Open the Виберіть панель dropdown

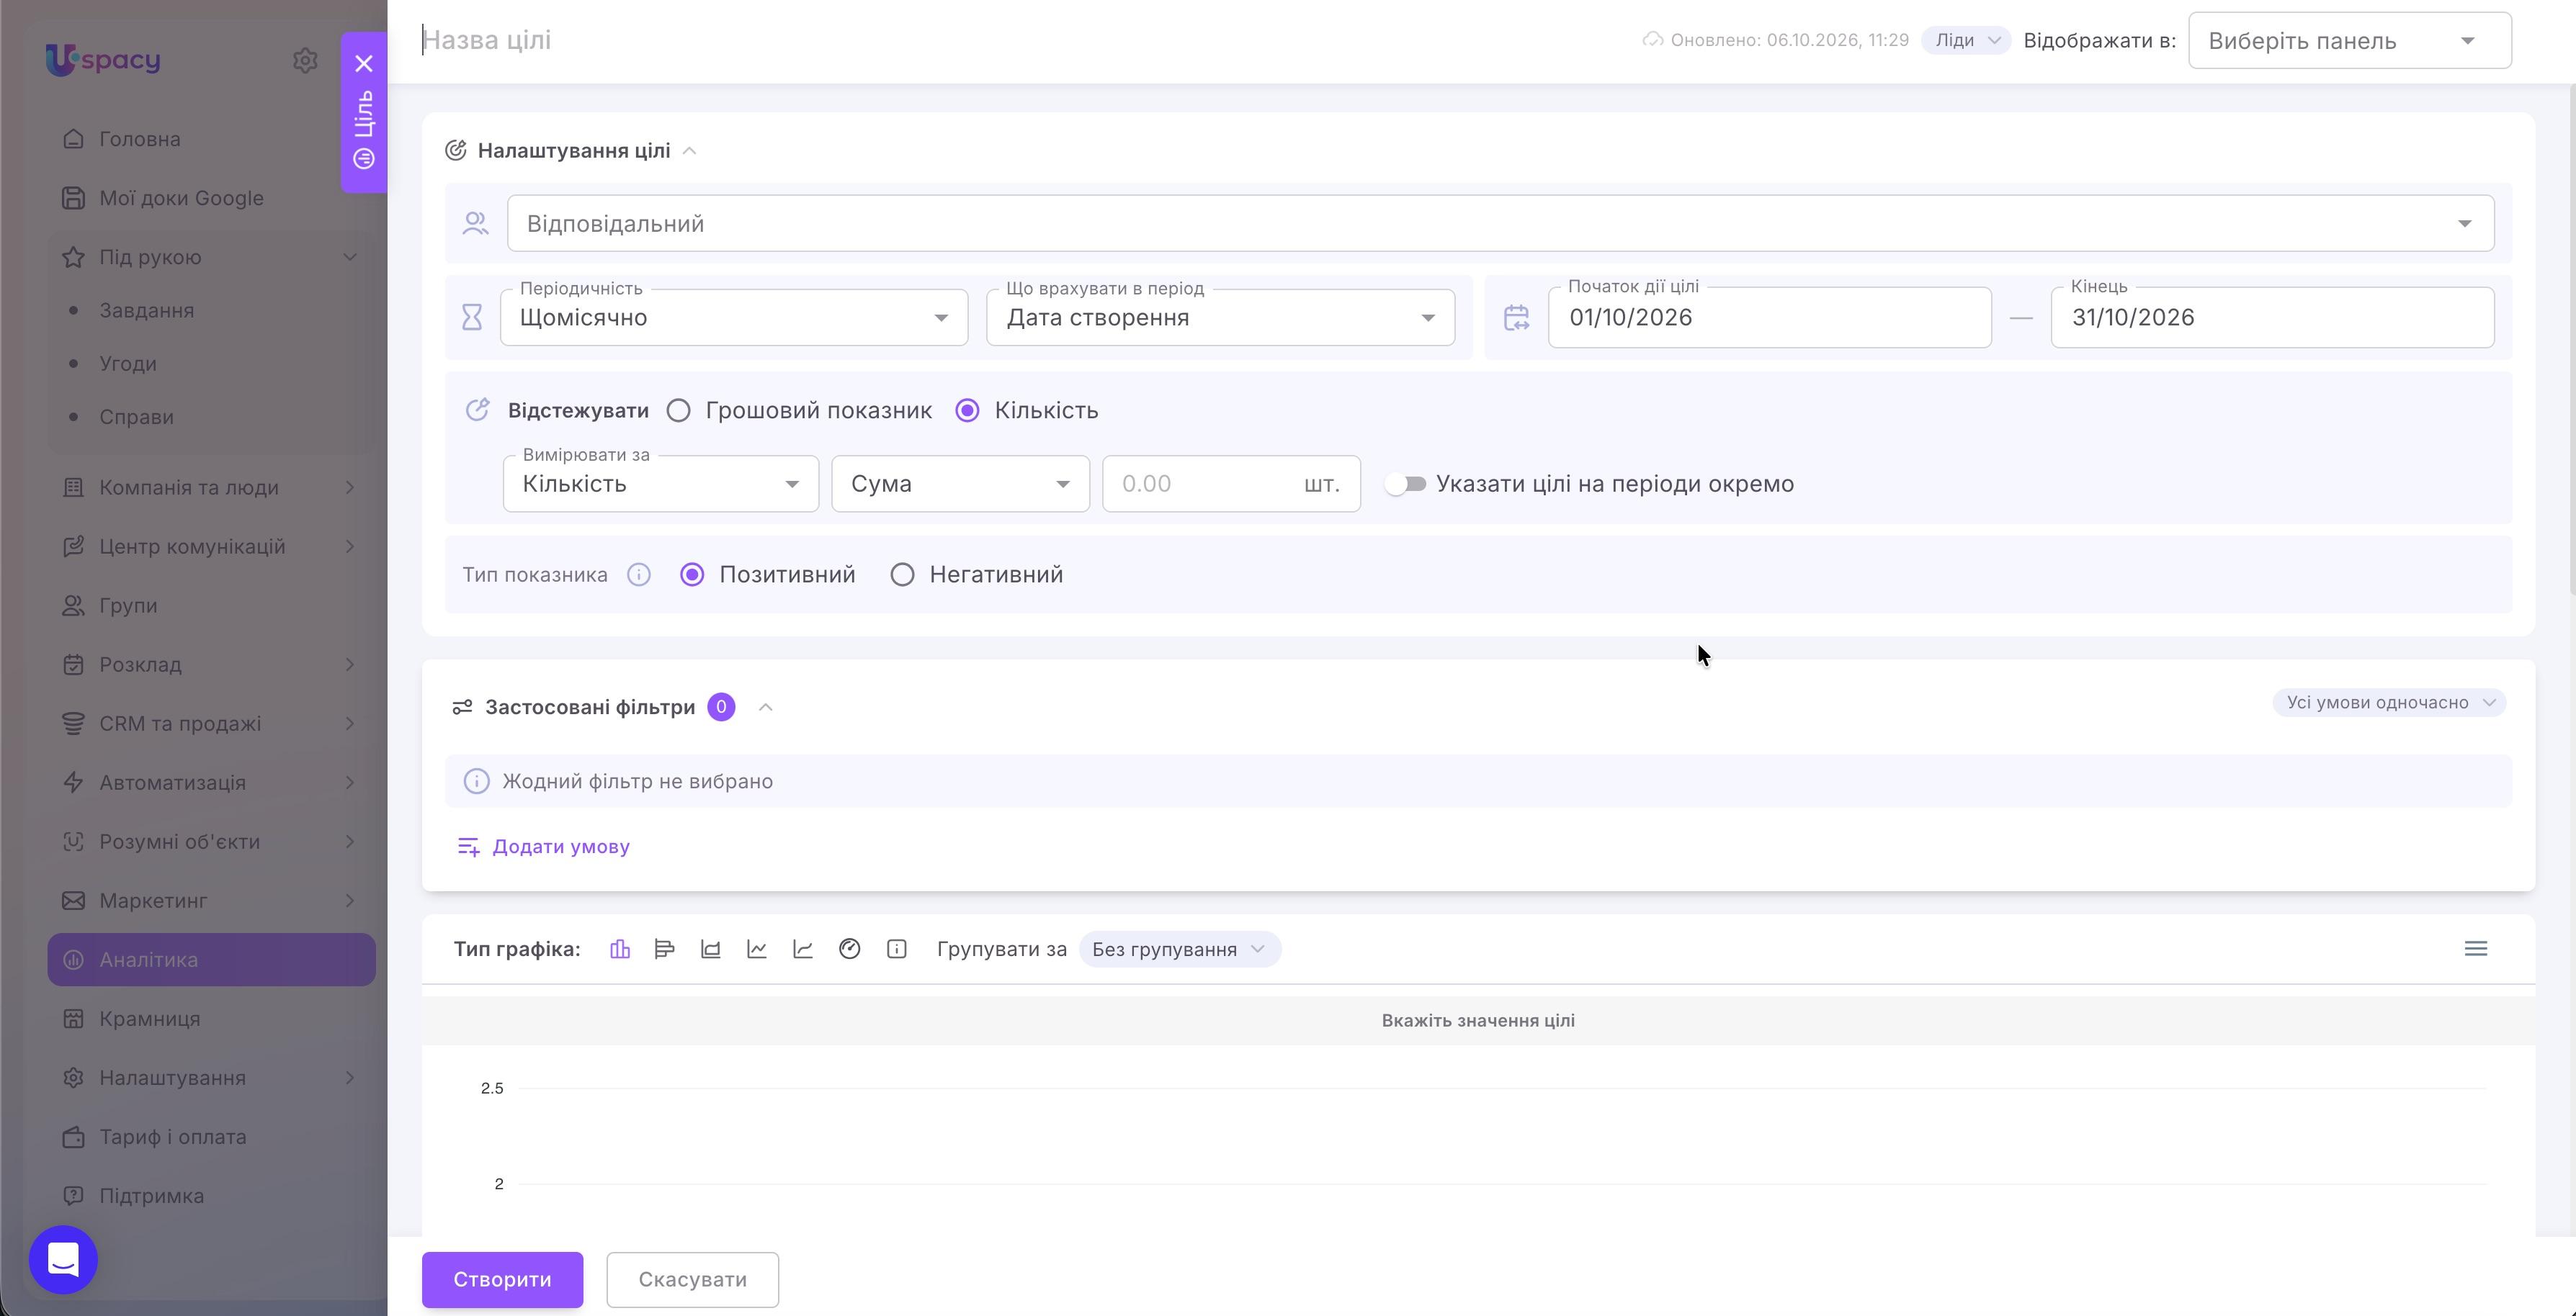coord(2349,41)
